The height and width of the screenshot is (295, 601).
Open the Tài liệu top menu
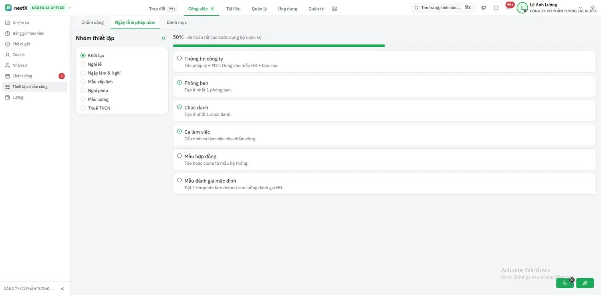233,9
